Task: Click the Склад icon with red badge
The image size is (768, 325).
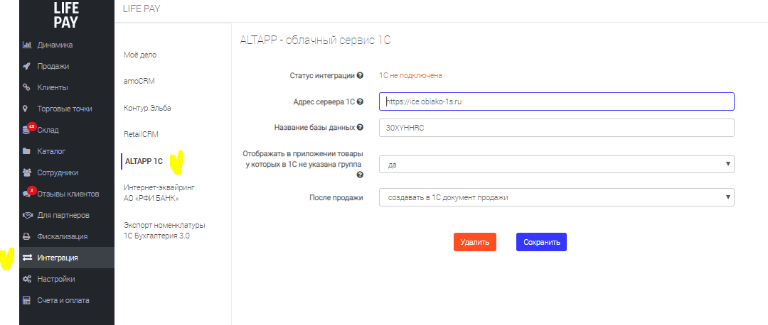Action: click(28, 130)
